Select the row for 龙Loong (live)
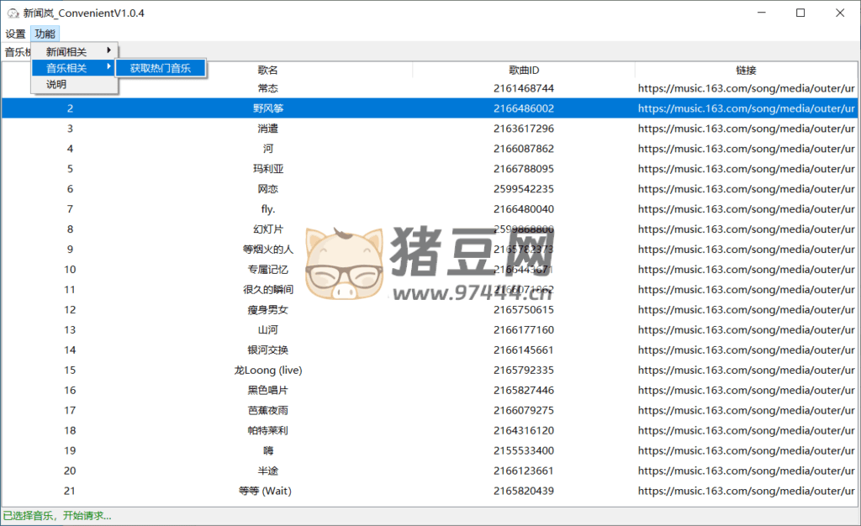861x526 pixels. click(x=267, y=371)
